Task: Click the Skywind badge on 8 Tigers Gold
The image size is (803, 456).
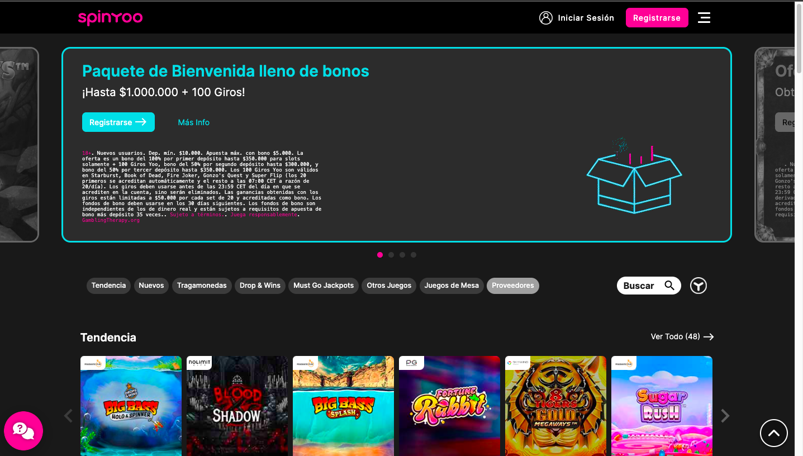Action: pos(517,363)
